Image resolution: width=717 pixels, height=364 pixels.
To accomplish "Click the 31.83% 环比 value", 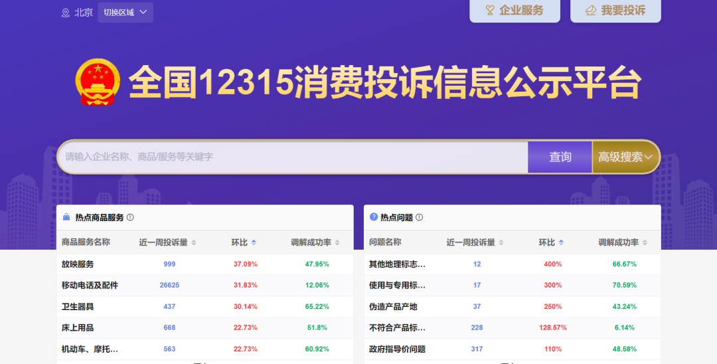I will (246, 286).
